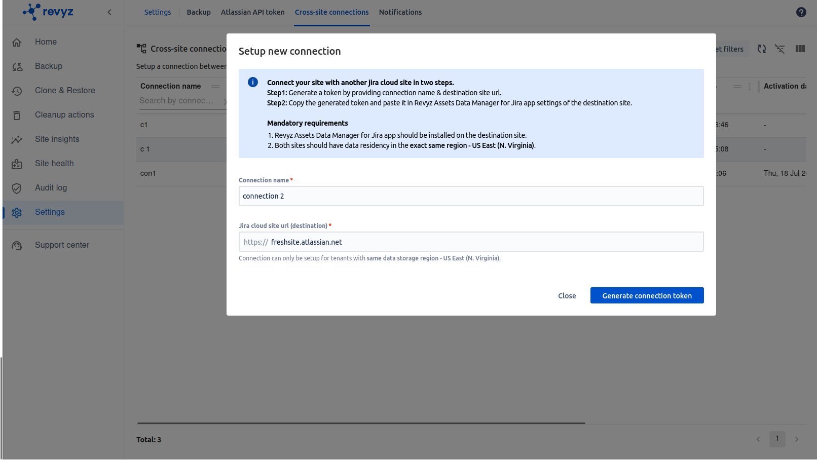Open the Support center
The height and width of the screenshot is (460, 817).
(62, 245)
